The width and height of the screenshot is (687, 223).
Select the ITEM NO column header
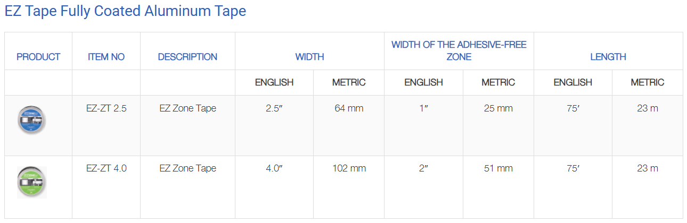[107, 57]
